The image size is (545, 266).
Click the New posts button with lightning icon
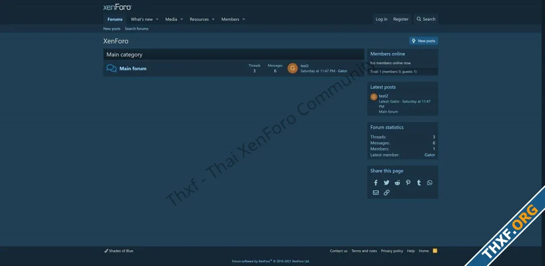(424, 41)
